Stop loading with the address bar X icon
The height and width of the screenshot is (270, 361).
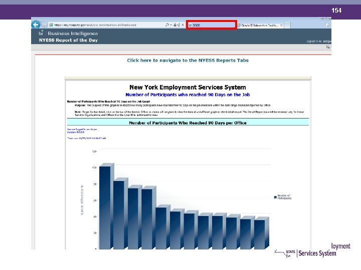pos(183,25)
